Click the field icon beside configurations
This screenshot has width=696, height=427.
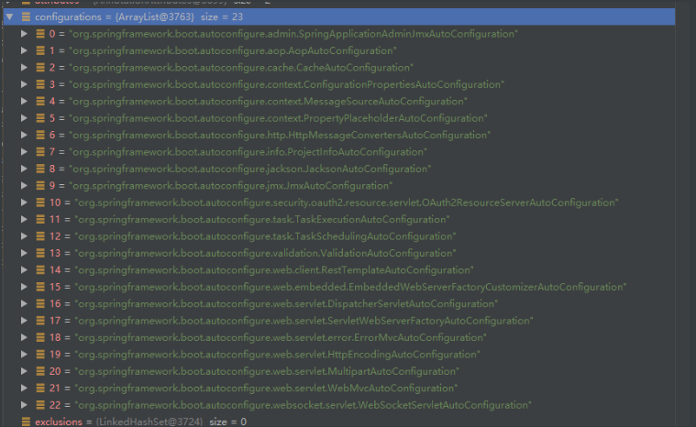pyautogui.click(x=26, y=17)
